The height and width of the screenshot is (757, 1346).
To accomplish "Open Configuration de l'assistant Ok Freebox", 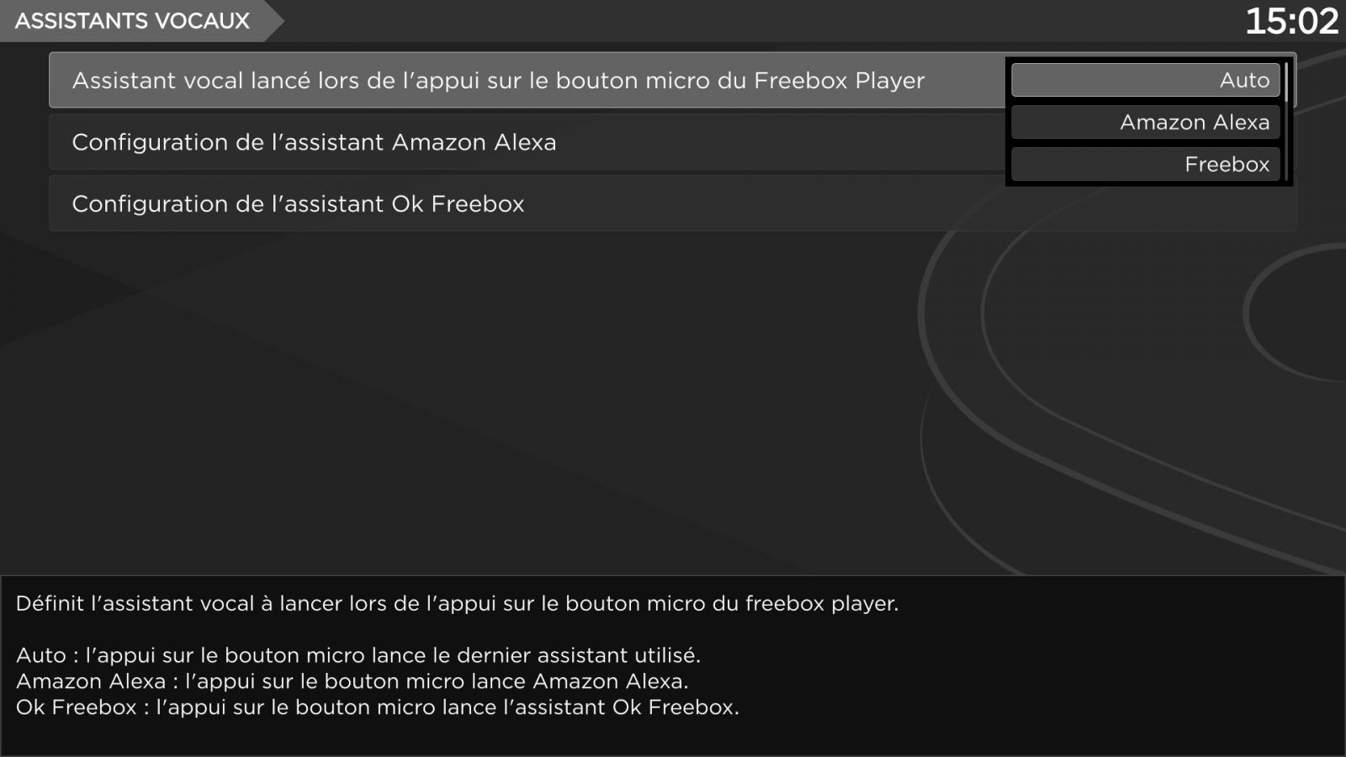I will click(x=298, y=204).
